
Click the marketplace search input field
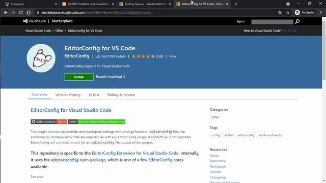272,21
